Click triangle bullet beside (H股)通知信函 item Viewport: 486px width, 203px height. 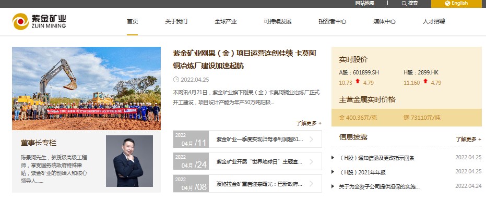pyautogui.click(x=333, y=158)
